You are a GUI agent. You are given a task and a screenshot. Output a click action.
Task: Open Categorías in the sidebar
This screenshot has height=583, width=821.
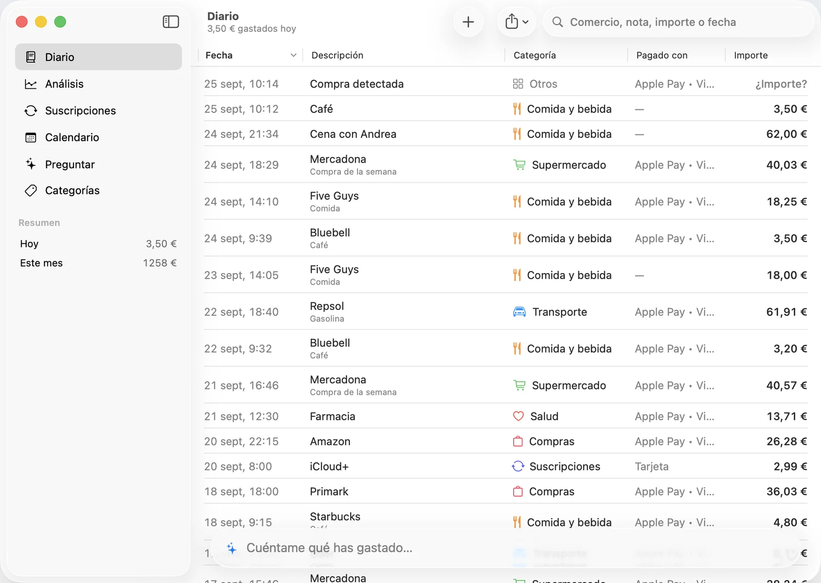pos(99,190)
